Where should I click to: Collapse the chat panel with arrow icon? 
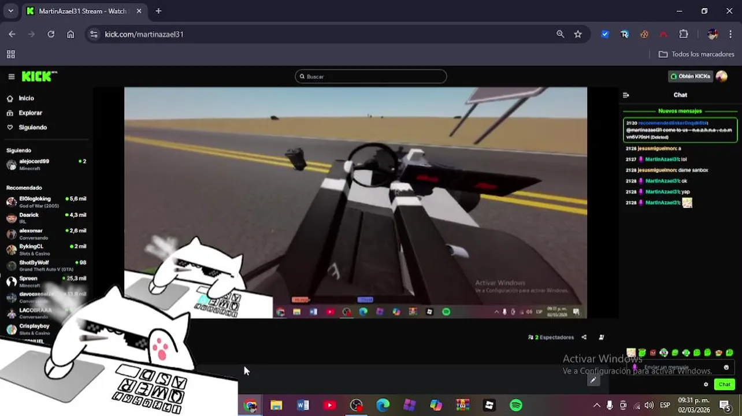click(626, 95)
